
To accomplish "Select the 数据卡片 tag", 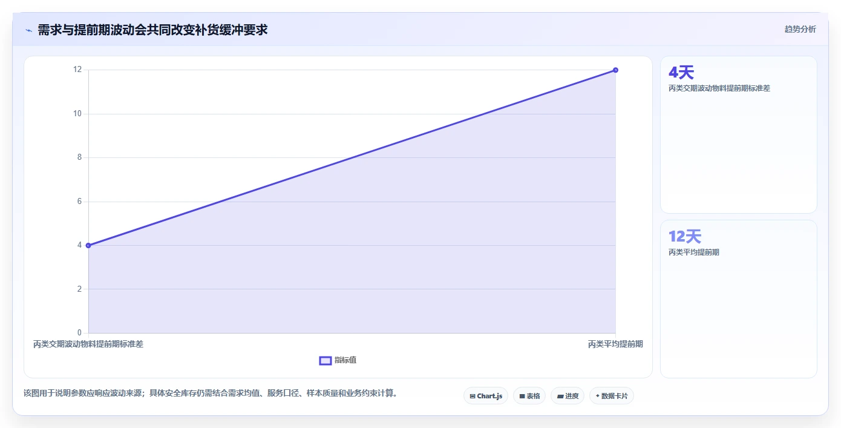I will [x=612, y=396].
